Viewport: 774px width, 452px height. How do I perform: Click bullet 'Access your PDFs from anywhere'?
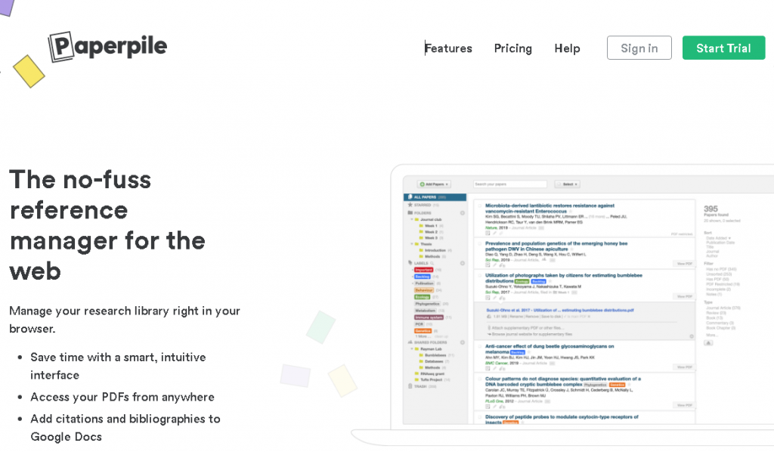click(122, 398)
